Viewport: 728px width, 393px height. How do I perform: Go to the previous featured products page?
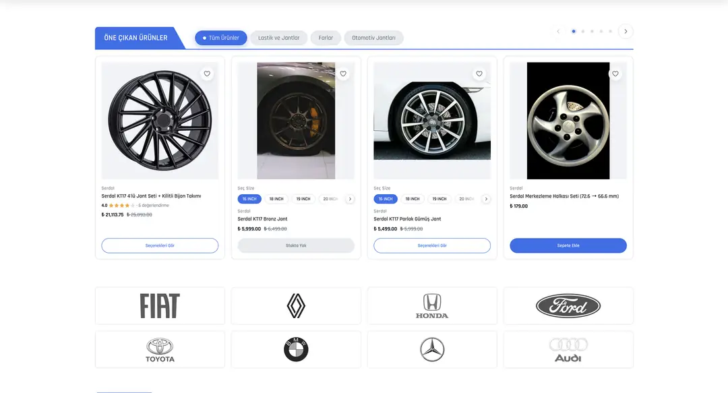(x=558, y=32)
